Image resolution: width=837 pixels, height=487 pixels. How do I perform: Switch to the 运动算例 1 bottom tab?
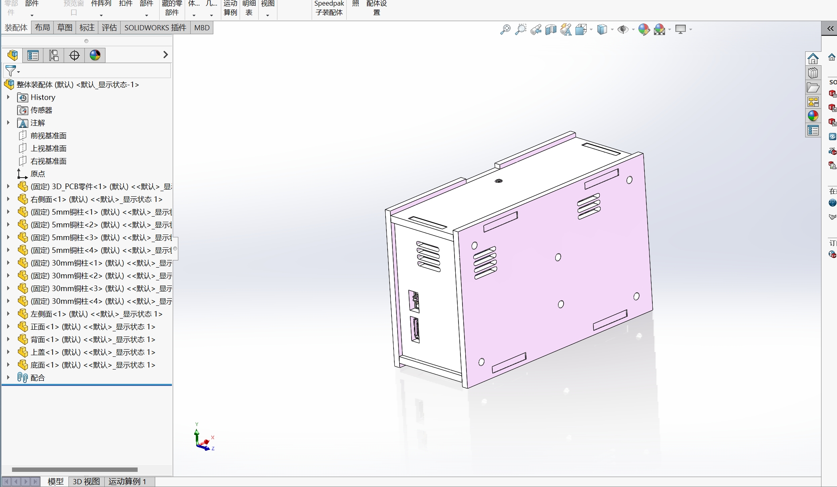[x=127, y=481]
